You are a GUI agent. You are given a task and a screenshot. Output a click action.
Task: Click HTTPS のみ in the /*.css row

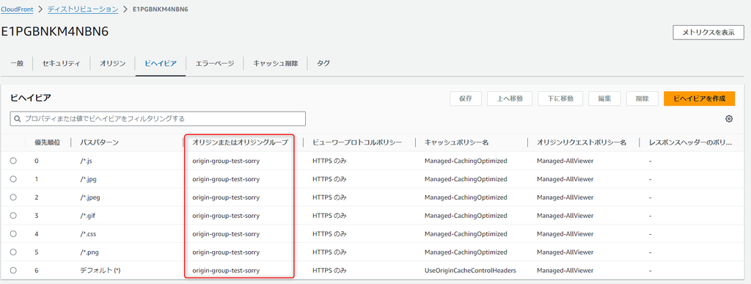[329, 233]
